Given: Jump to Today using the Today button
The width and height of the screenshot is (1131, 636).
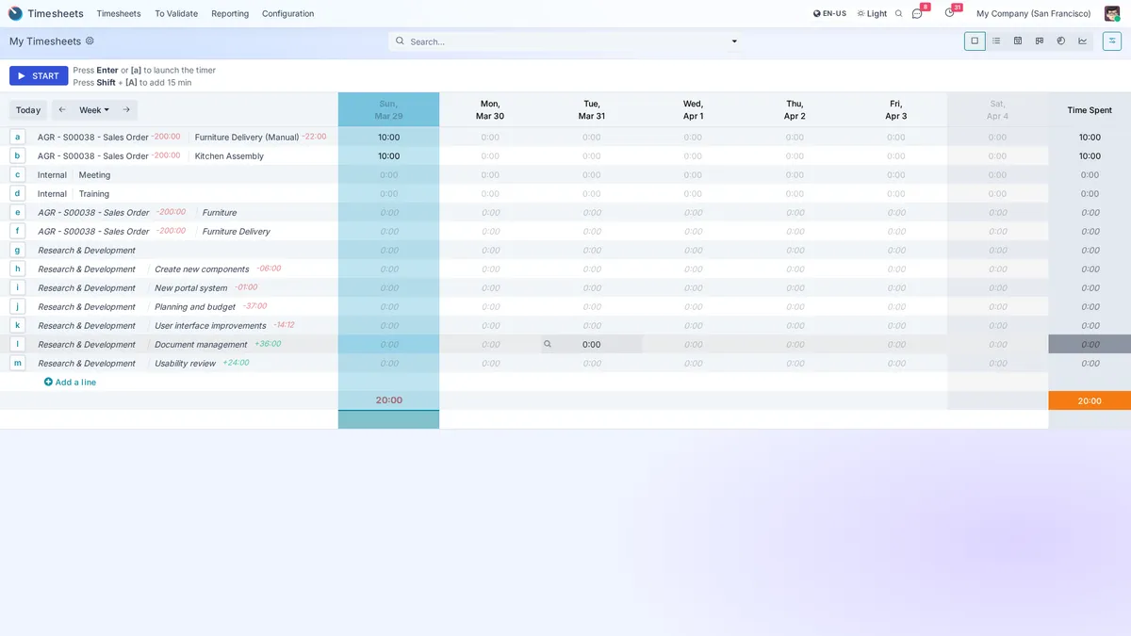Looking at the screenshot, I should [x=28, y=110].
